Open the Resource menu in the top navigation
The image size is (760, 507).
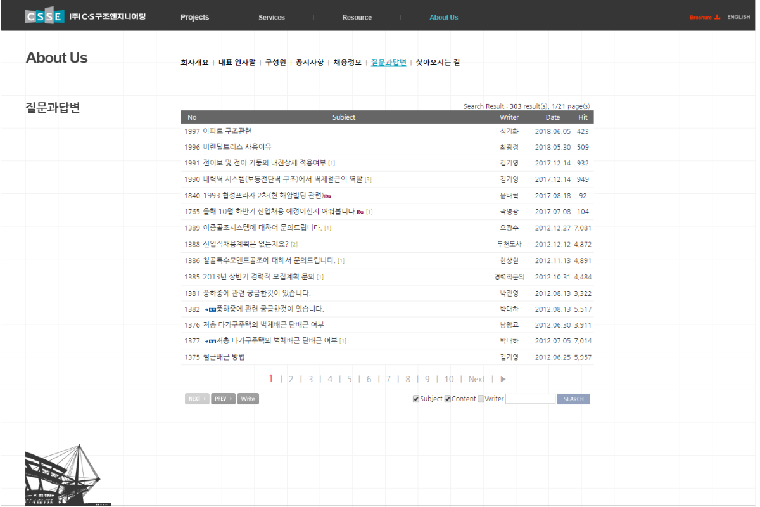tap(357, 17)
